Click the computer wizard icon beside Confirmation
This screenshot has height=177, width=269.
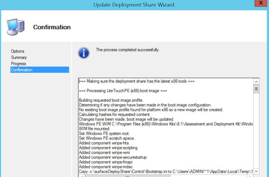[15, 27]
